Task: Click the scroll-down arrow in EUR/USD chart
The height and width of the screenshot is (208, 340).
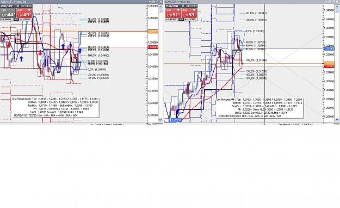Action: coord(337,120)
